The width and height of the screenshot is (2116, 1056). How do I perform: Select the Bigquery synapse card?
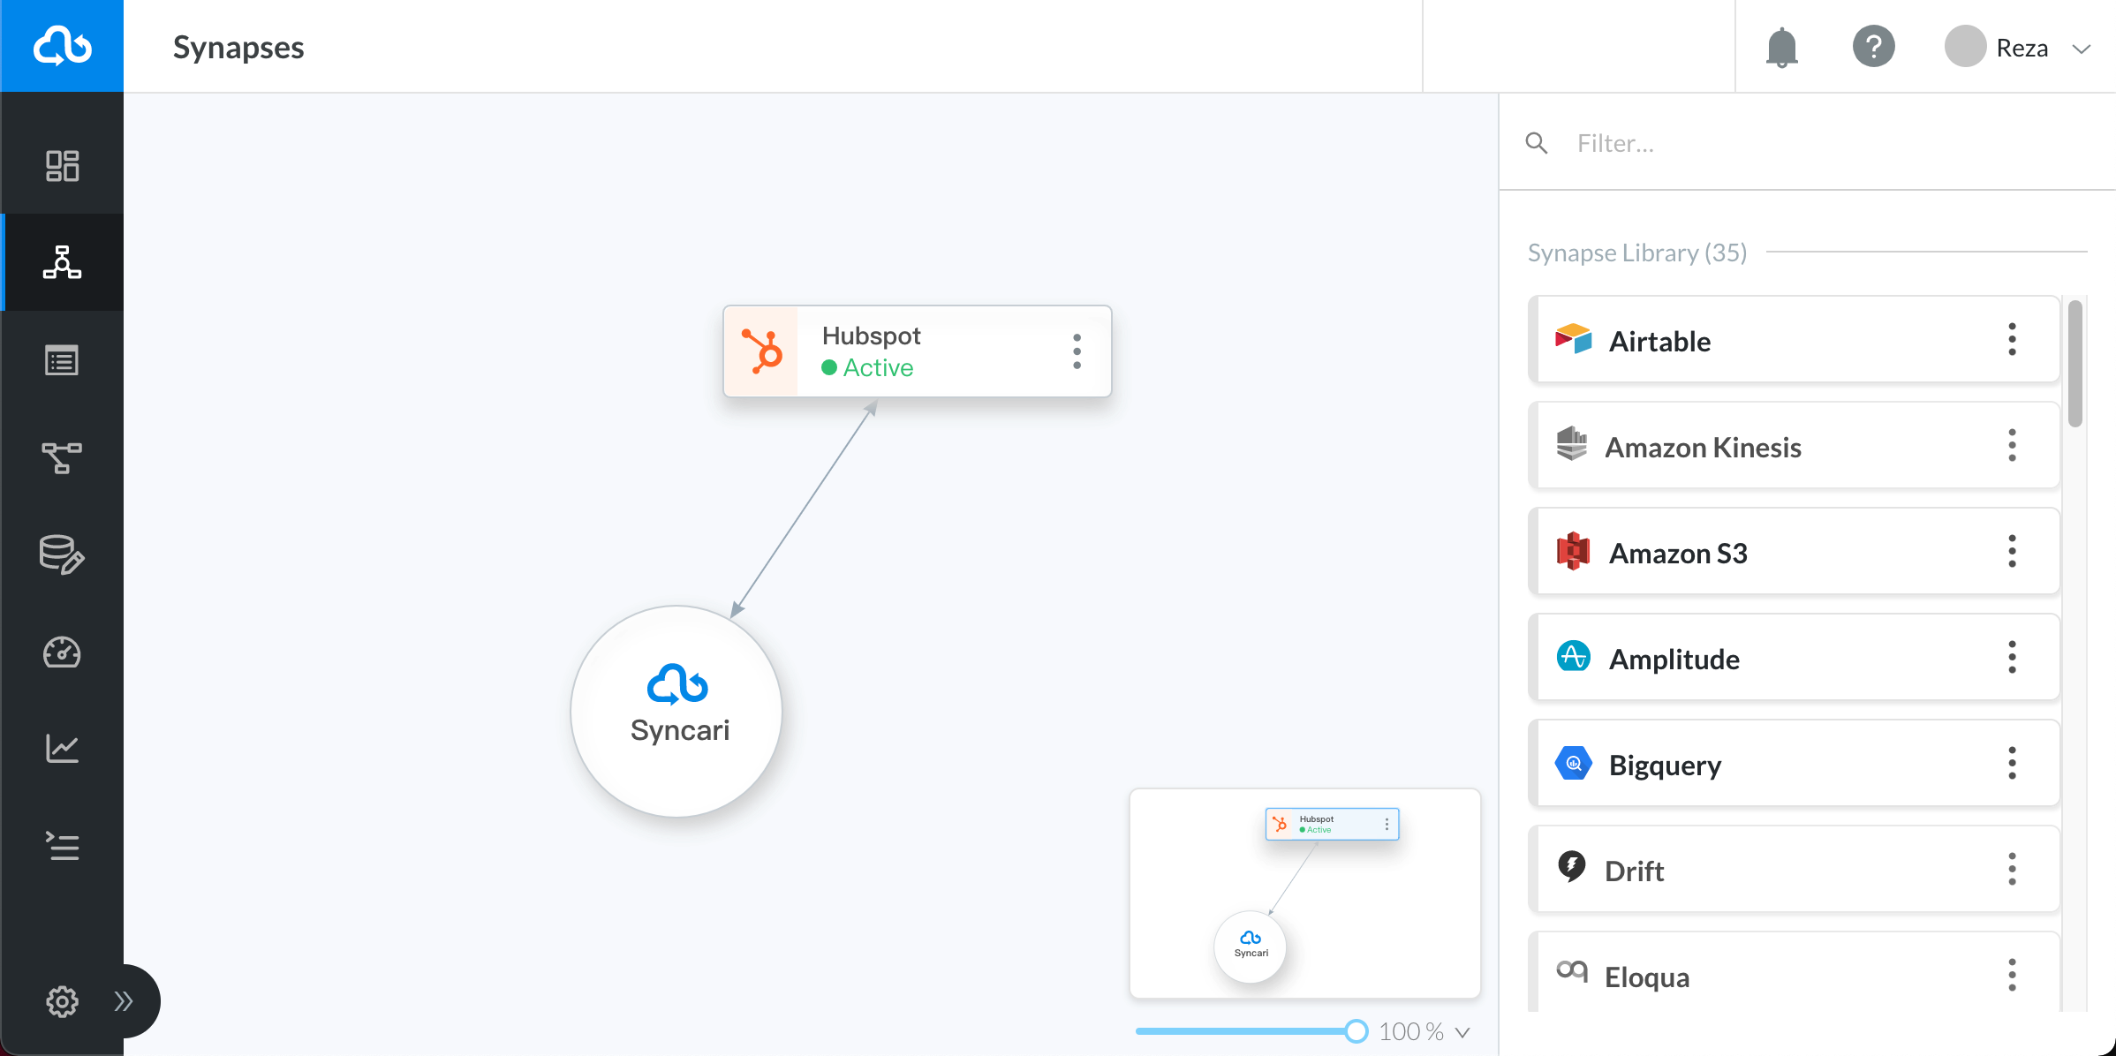click(1795, 765)
